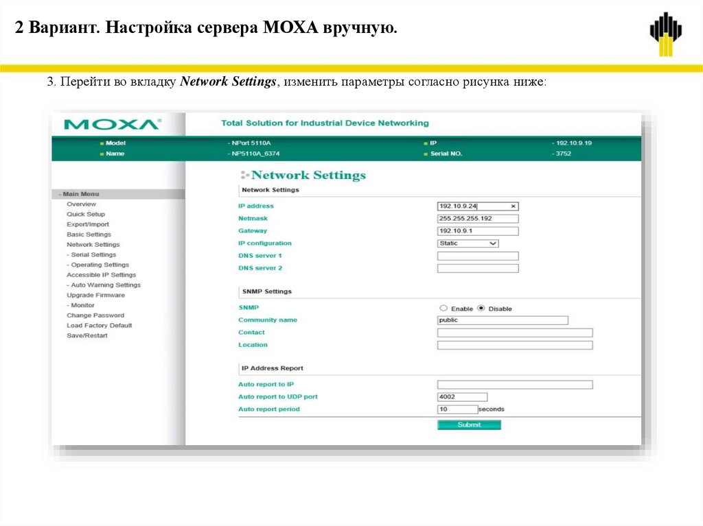
Task: Click the × clear icon in IP address field
Action: click(x=513, y=205)
